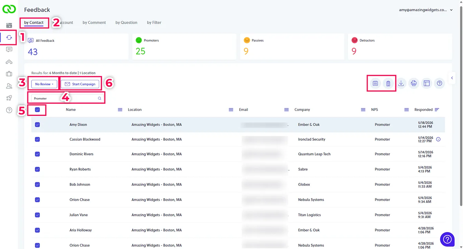Open the No Review dropdown

click(x=44, y=84)
